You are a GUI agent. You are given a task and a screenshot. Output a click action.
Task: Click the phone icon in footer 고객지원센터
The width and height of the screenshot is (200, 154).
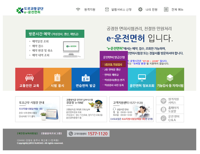click(x=71, y=134)
